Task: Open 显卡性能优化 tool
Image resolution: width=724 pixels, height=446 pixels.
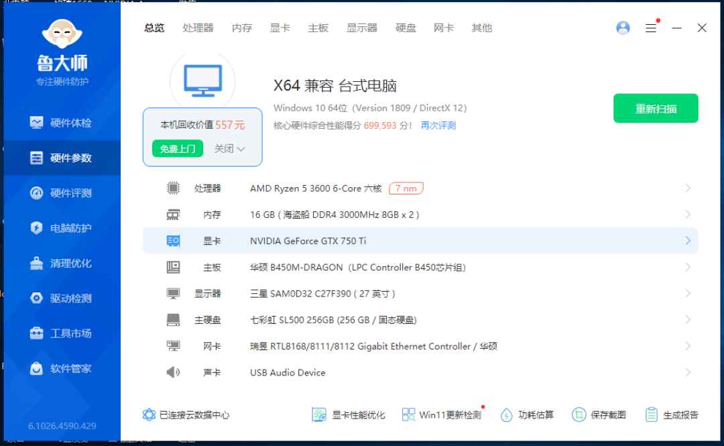Action: 349,415
